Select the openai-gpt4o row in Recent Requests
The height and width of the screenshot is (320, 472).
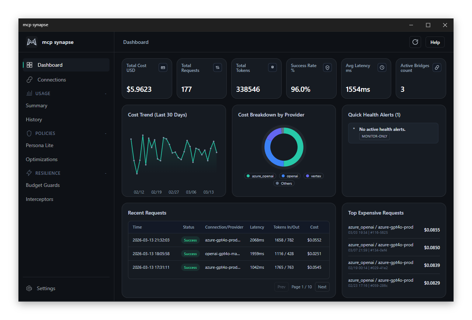pos(228,254)
